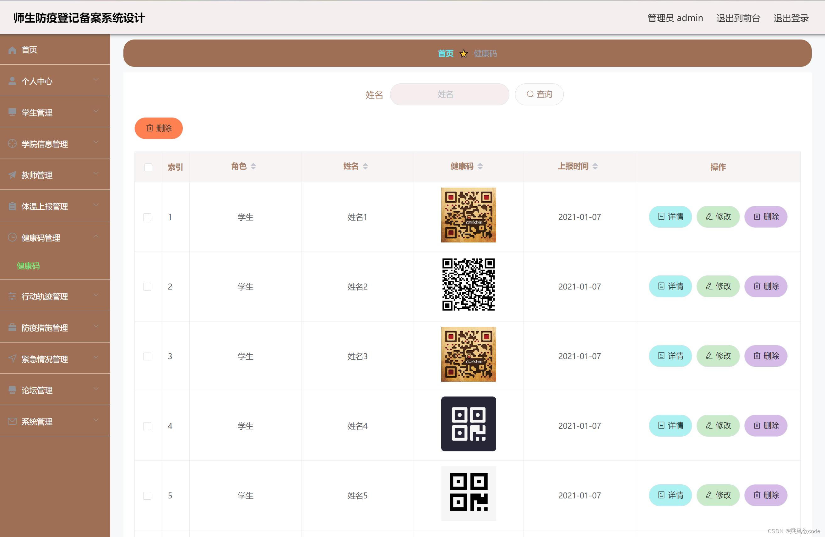Viewport: 825px width, 537px height.
Task: Click the clock icon beside 健康码管理
Action: coord(12,237)
